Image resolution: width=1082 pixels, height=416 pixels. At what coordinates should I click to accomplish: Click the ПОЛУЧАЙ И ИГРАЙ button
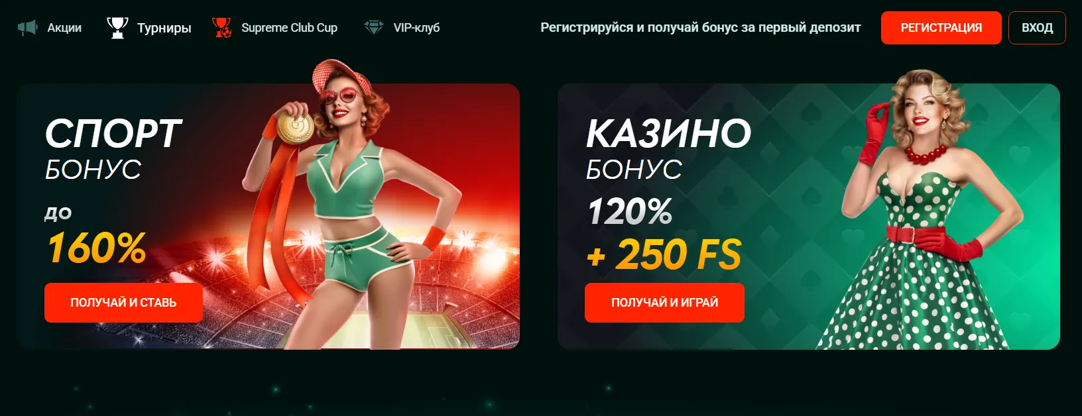664,303
